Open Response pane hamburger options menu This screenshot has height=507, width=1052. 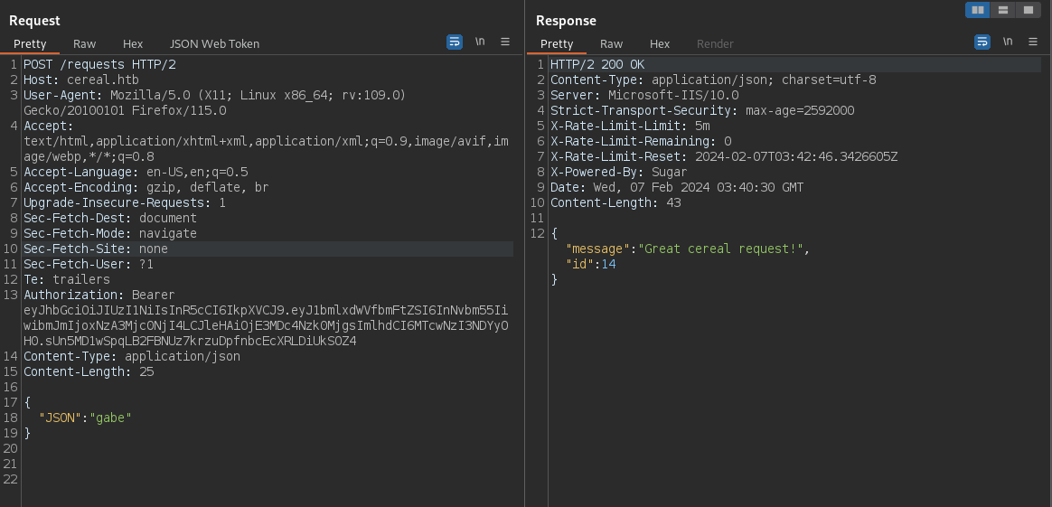pyautogui.click(x=1033, y=42)
